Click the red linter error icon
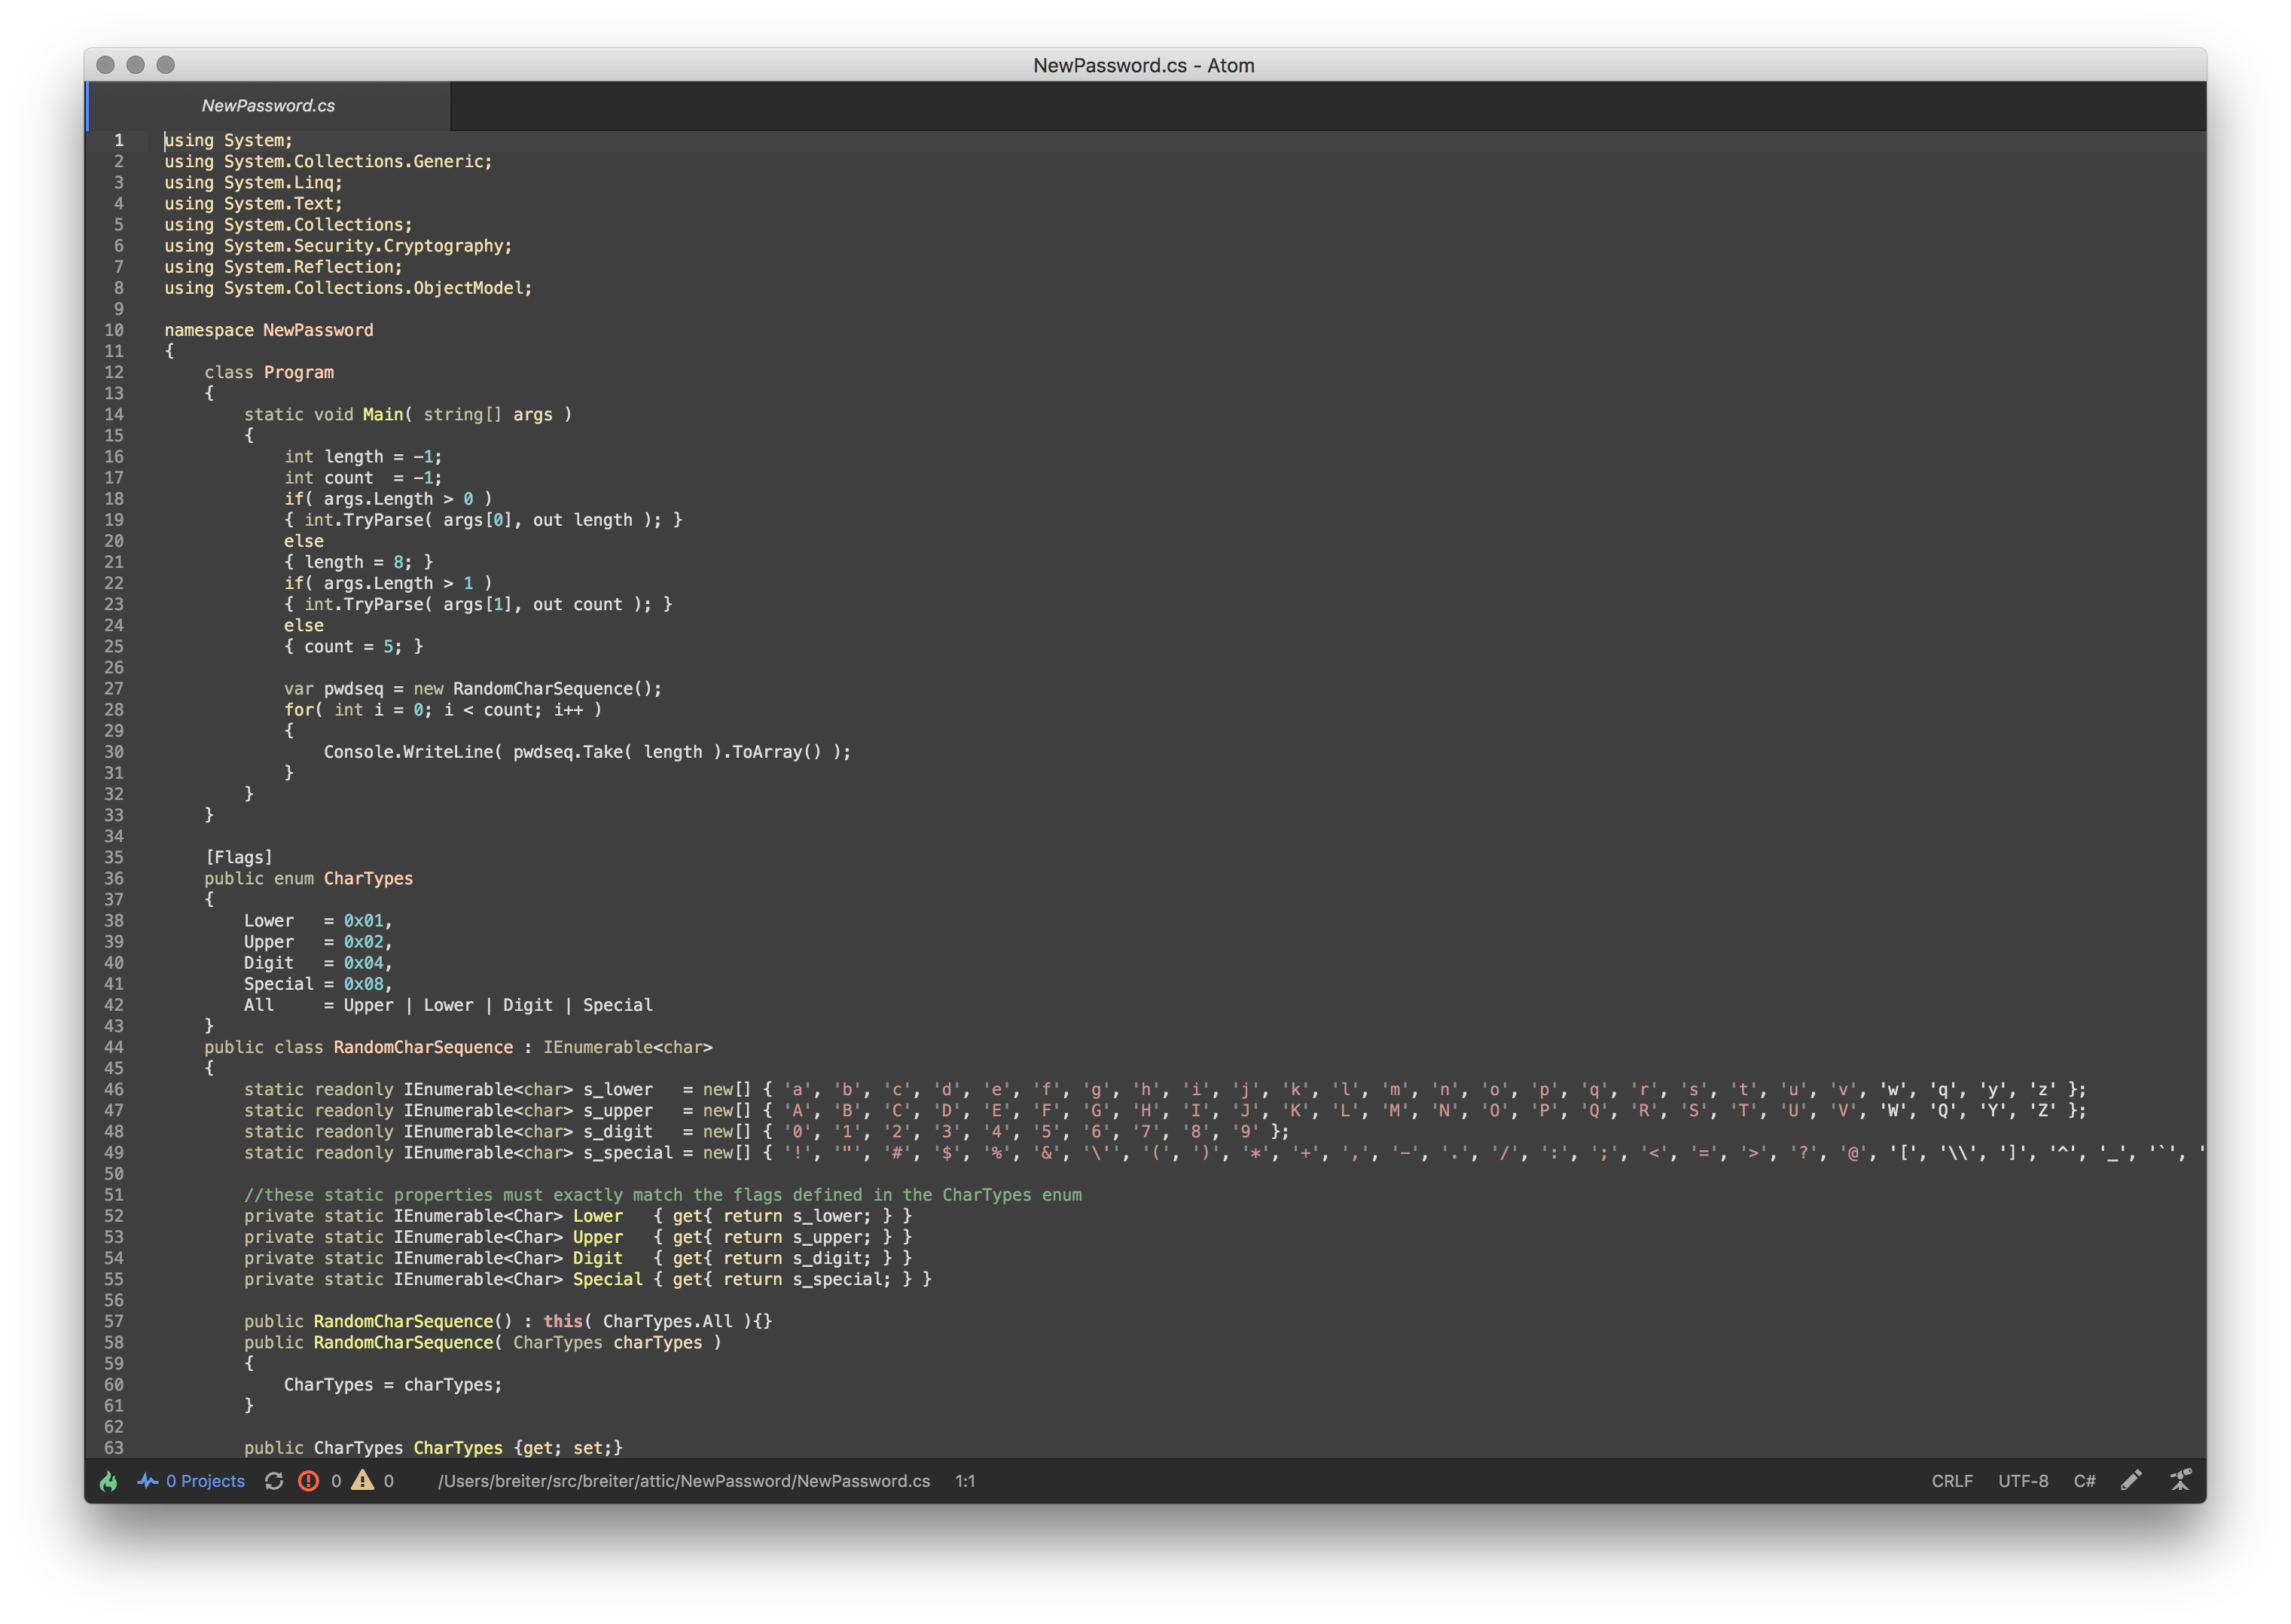 pyautogui.click(x=309, y=1481)
